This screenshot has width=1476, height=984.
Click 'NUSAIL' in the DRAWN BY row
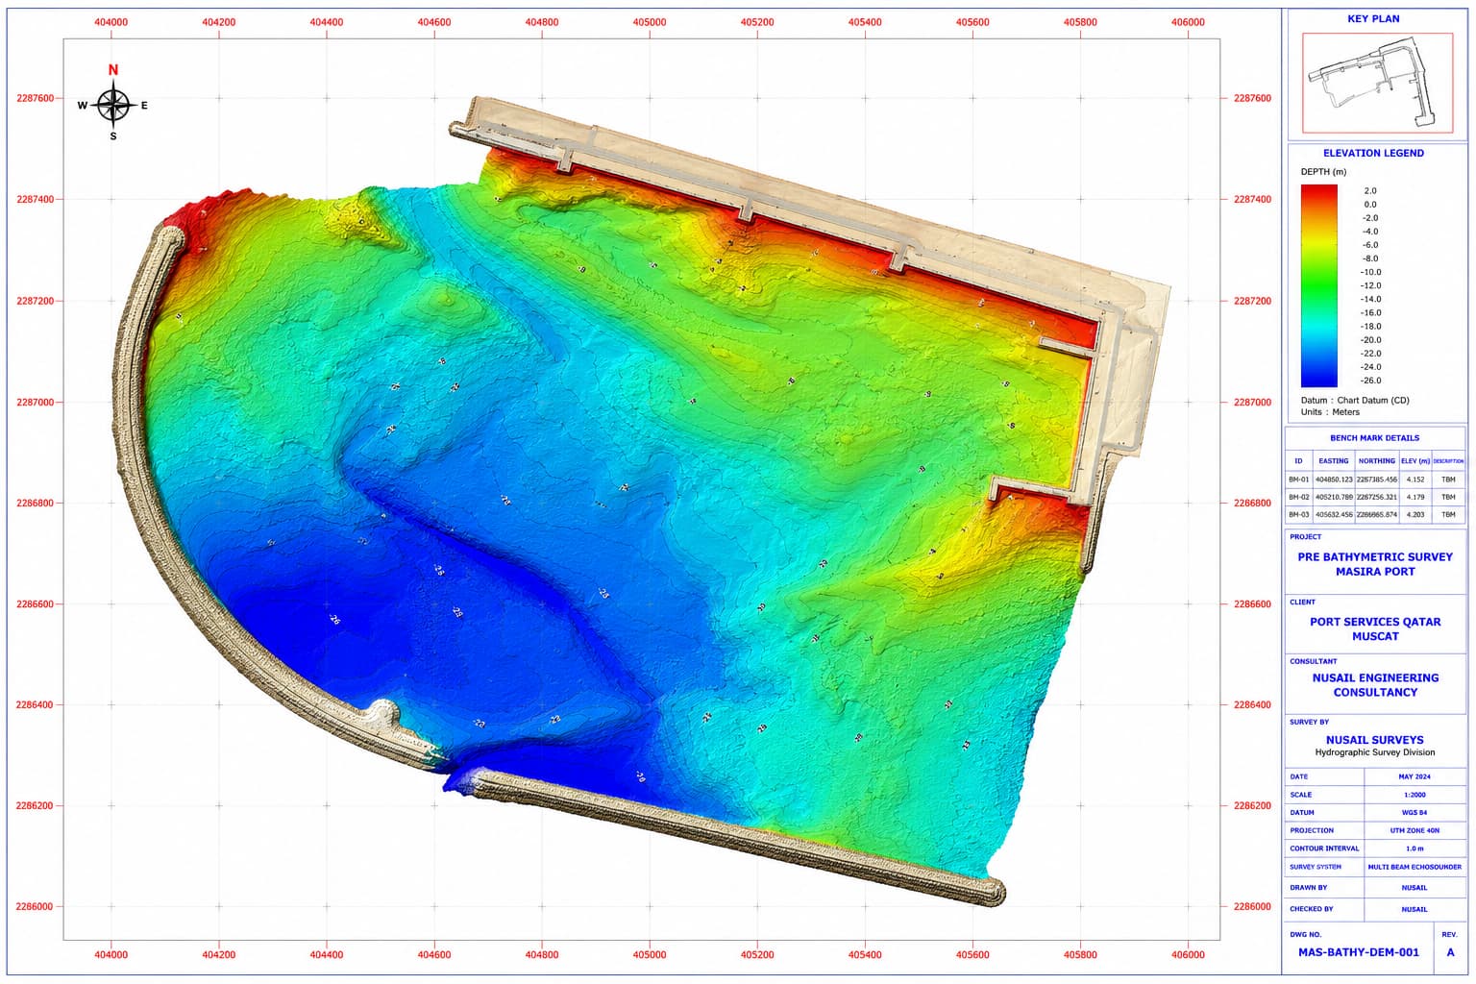point(1414,888)
